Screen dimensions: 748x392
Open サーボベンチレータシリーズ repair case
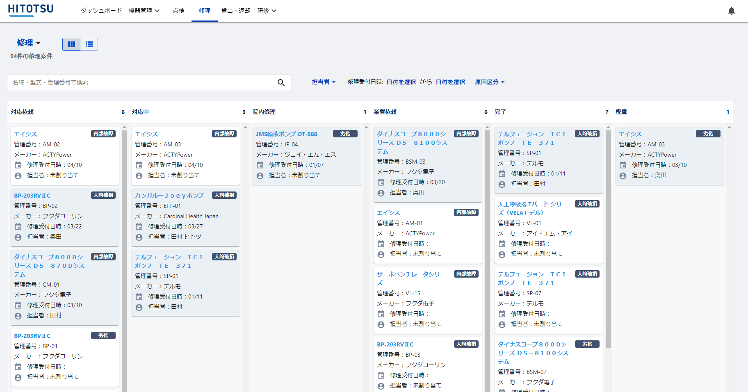tap(411, 278)
